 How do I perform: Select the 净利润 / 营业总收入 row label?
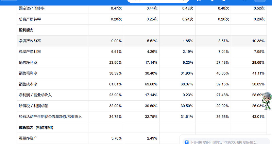tap(35, 95)
